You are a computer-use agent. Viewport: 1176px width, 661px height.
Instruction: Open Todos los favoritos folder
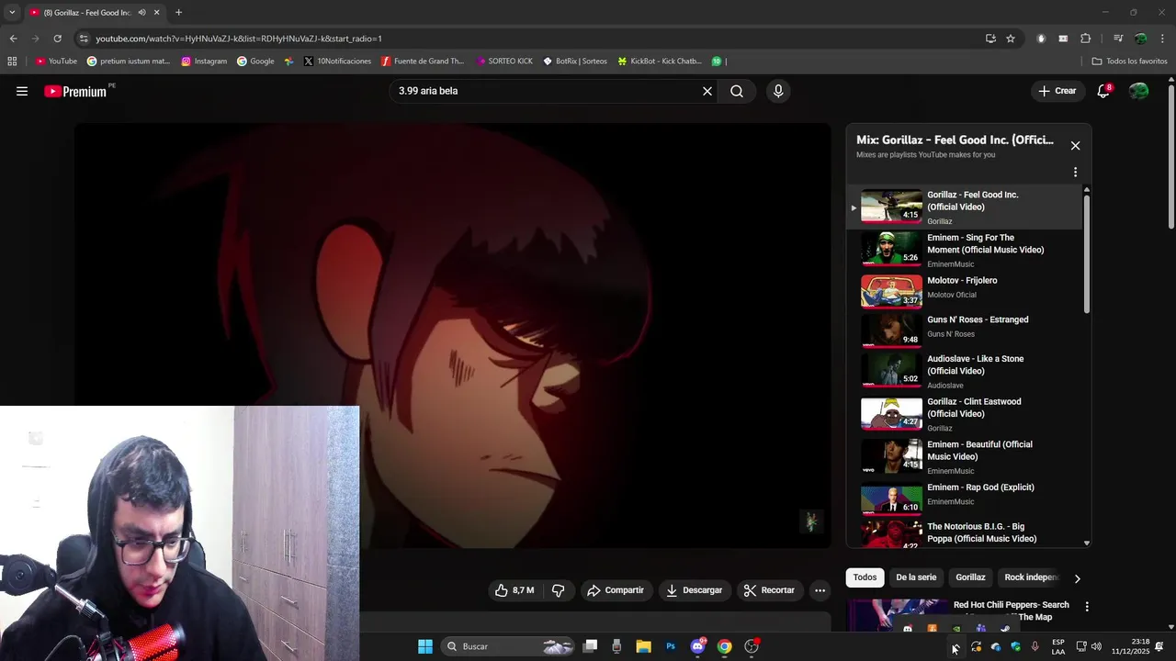click(x=1129, y=62)
